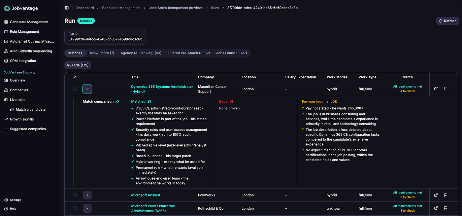Check the Dynamics 365 Systems Administrator row checkbox
Screen dimensions: 462x216
tap(75, 89)
